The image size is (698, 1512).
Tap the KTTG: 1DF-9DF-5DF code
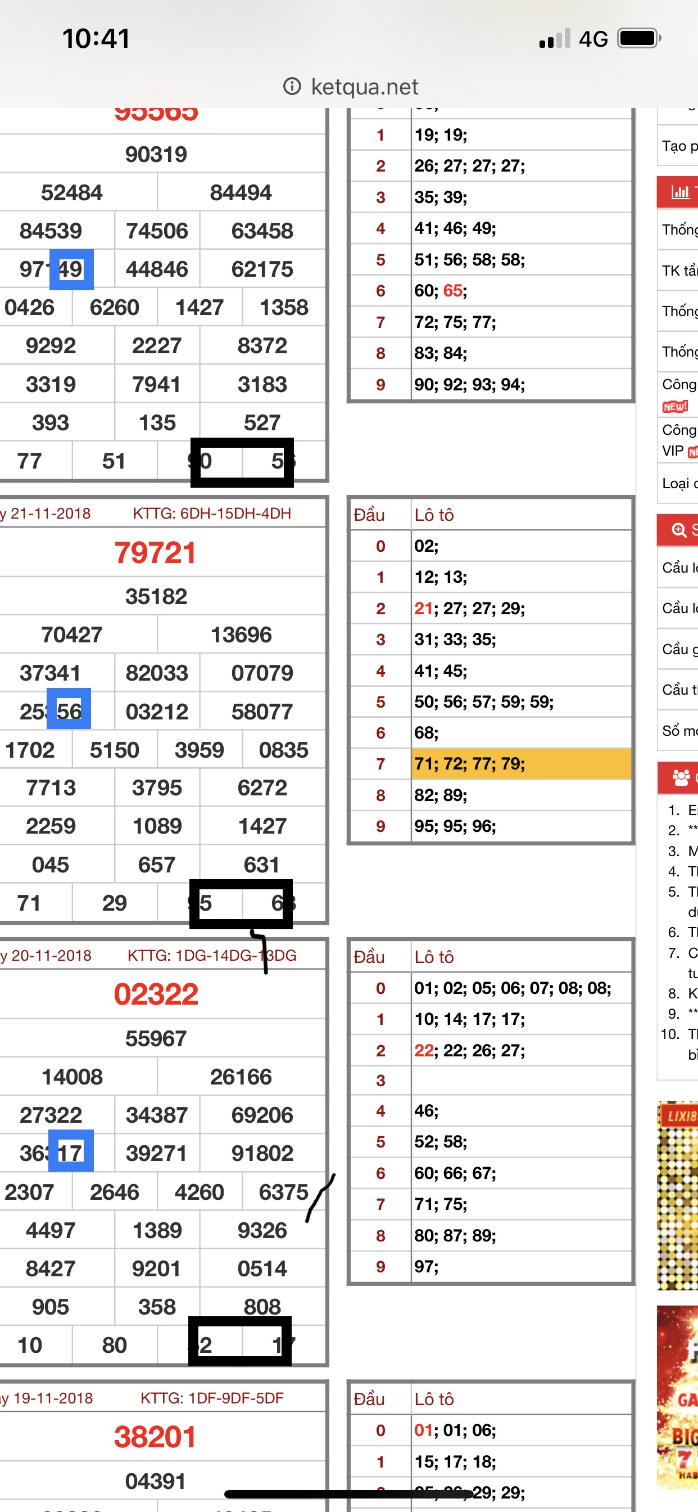(212, 1398)
